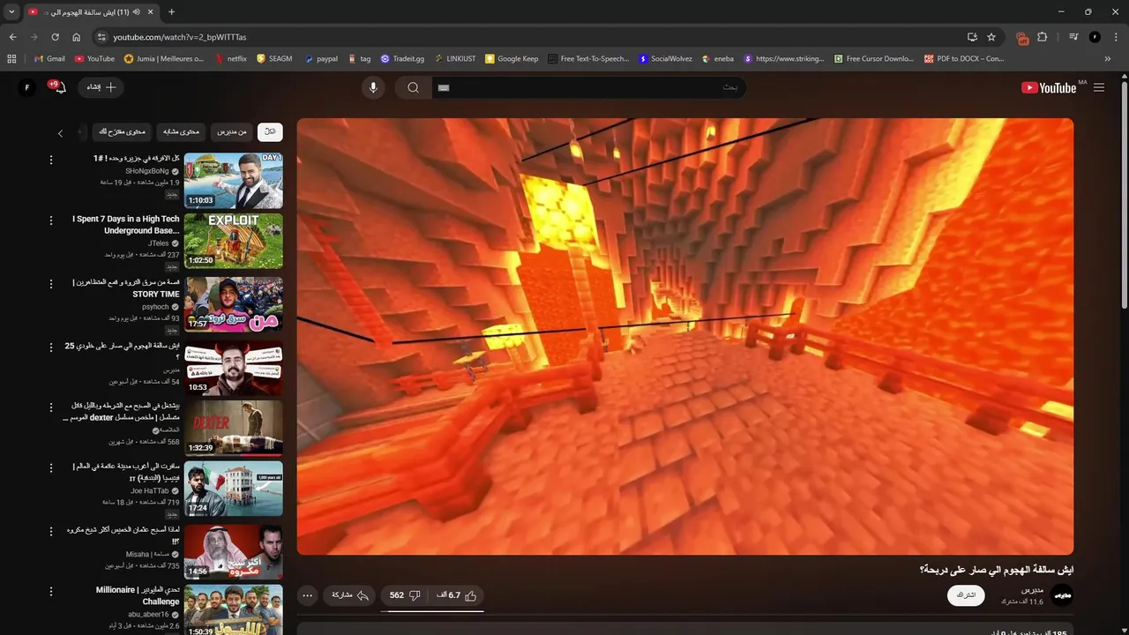
Task: Select the الكل filter chip
Action: click(270, 131)
